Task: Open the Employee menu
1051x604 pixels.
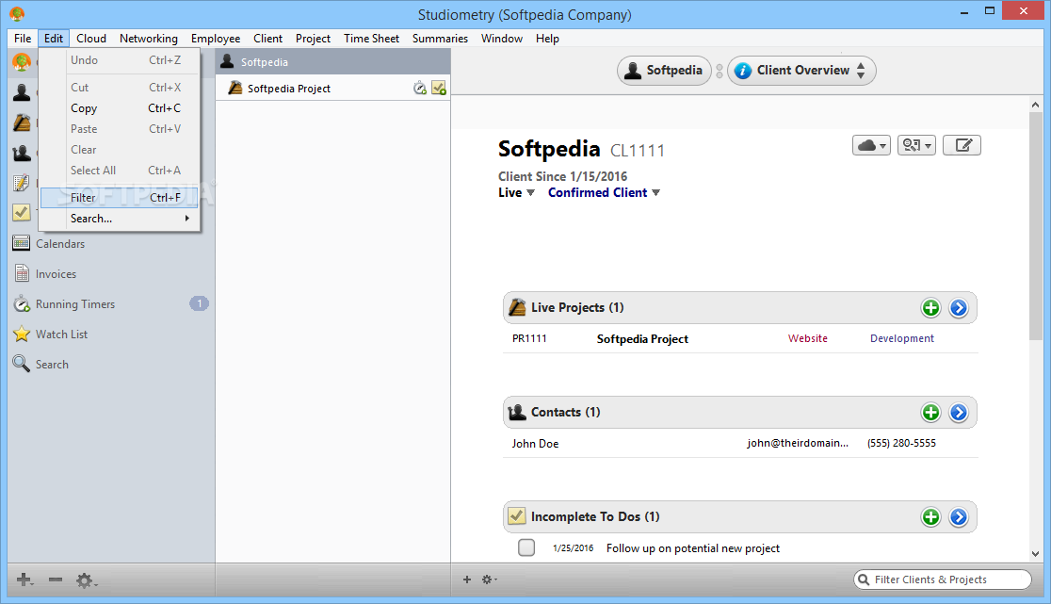Action: coord(215,39)
